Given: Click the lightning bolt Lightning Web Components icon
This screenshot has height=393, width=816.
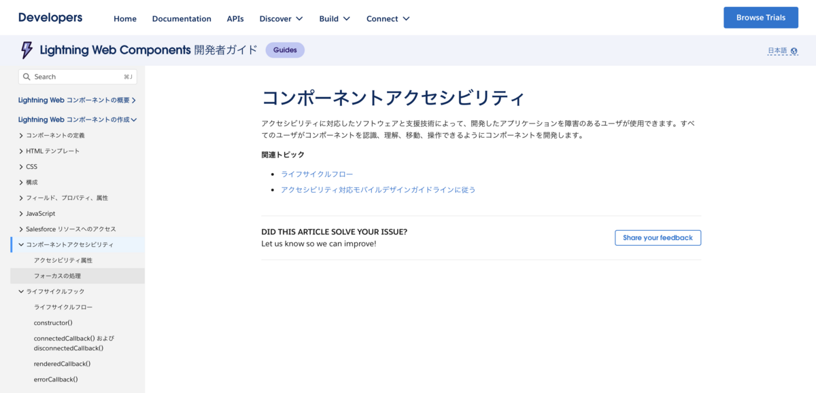Looking at the screenshot, I should pos(26,50).
